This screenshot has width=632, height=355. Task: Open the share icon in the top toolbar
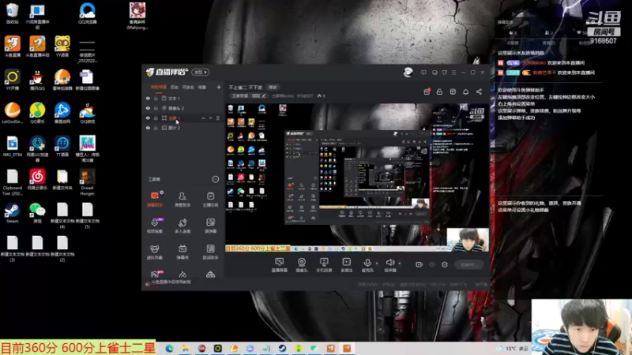(479, 92)
